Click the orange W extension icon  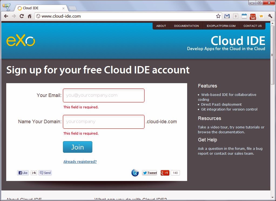click(261, 16)
